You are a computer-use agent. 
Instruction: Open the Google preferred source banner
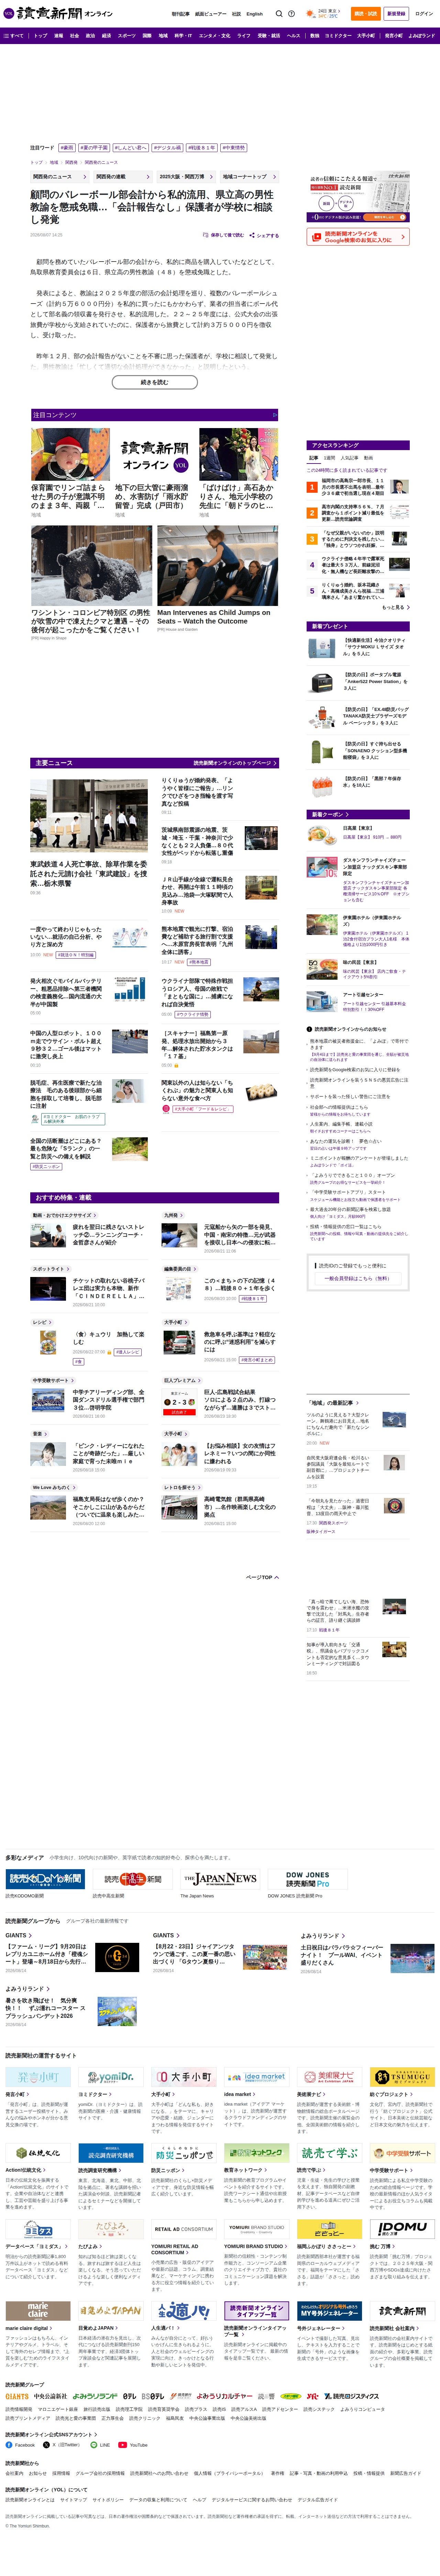pos(357,237)
